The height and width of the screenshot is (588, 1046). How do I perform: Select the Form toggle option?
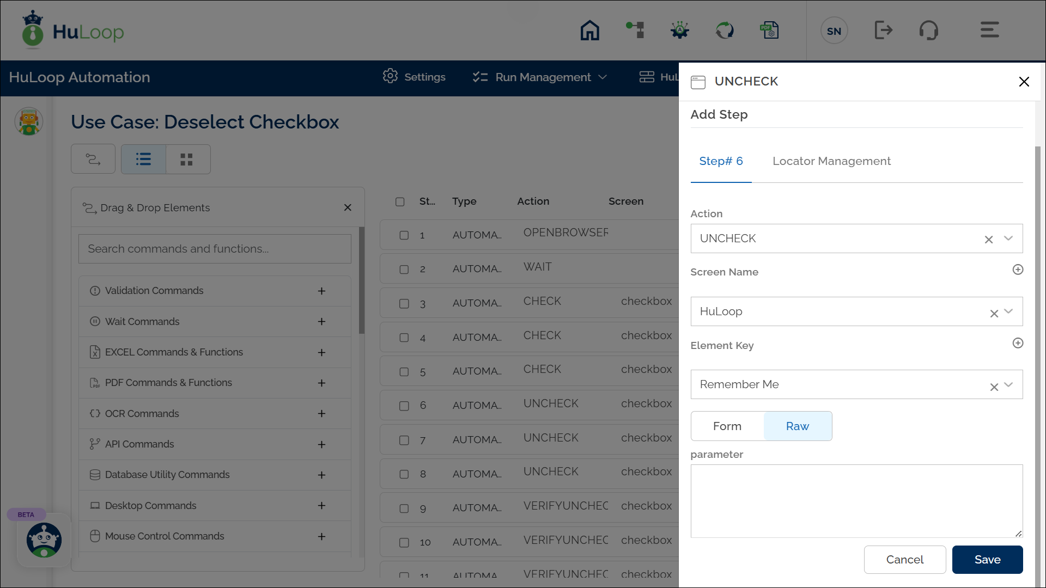pyautogui.click(x=727, y=426)
